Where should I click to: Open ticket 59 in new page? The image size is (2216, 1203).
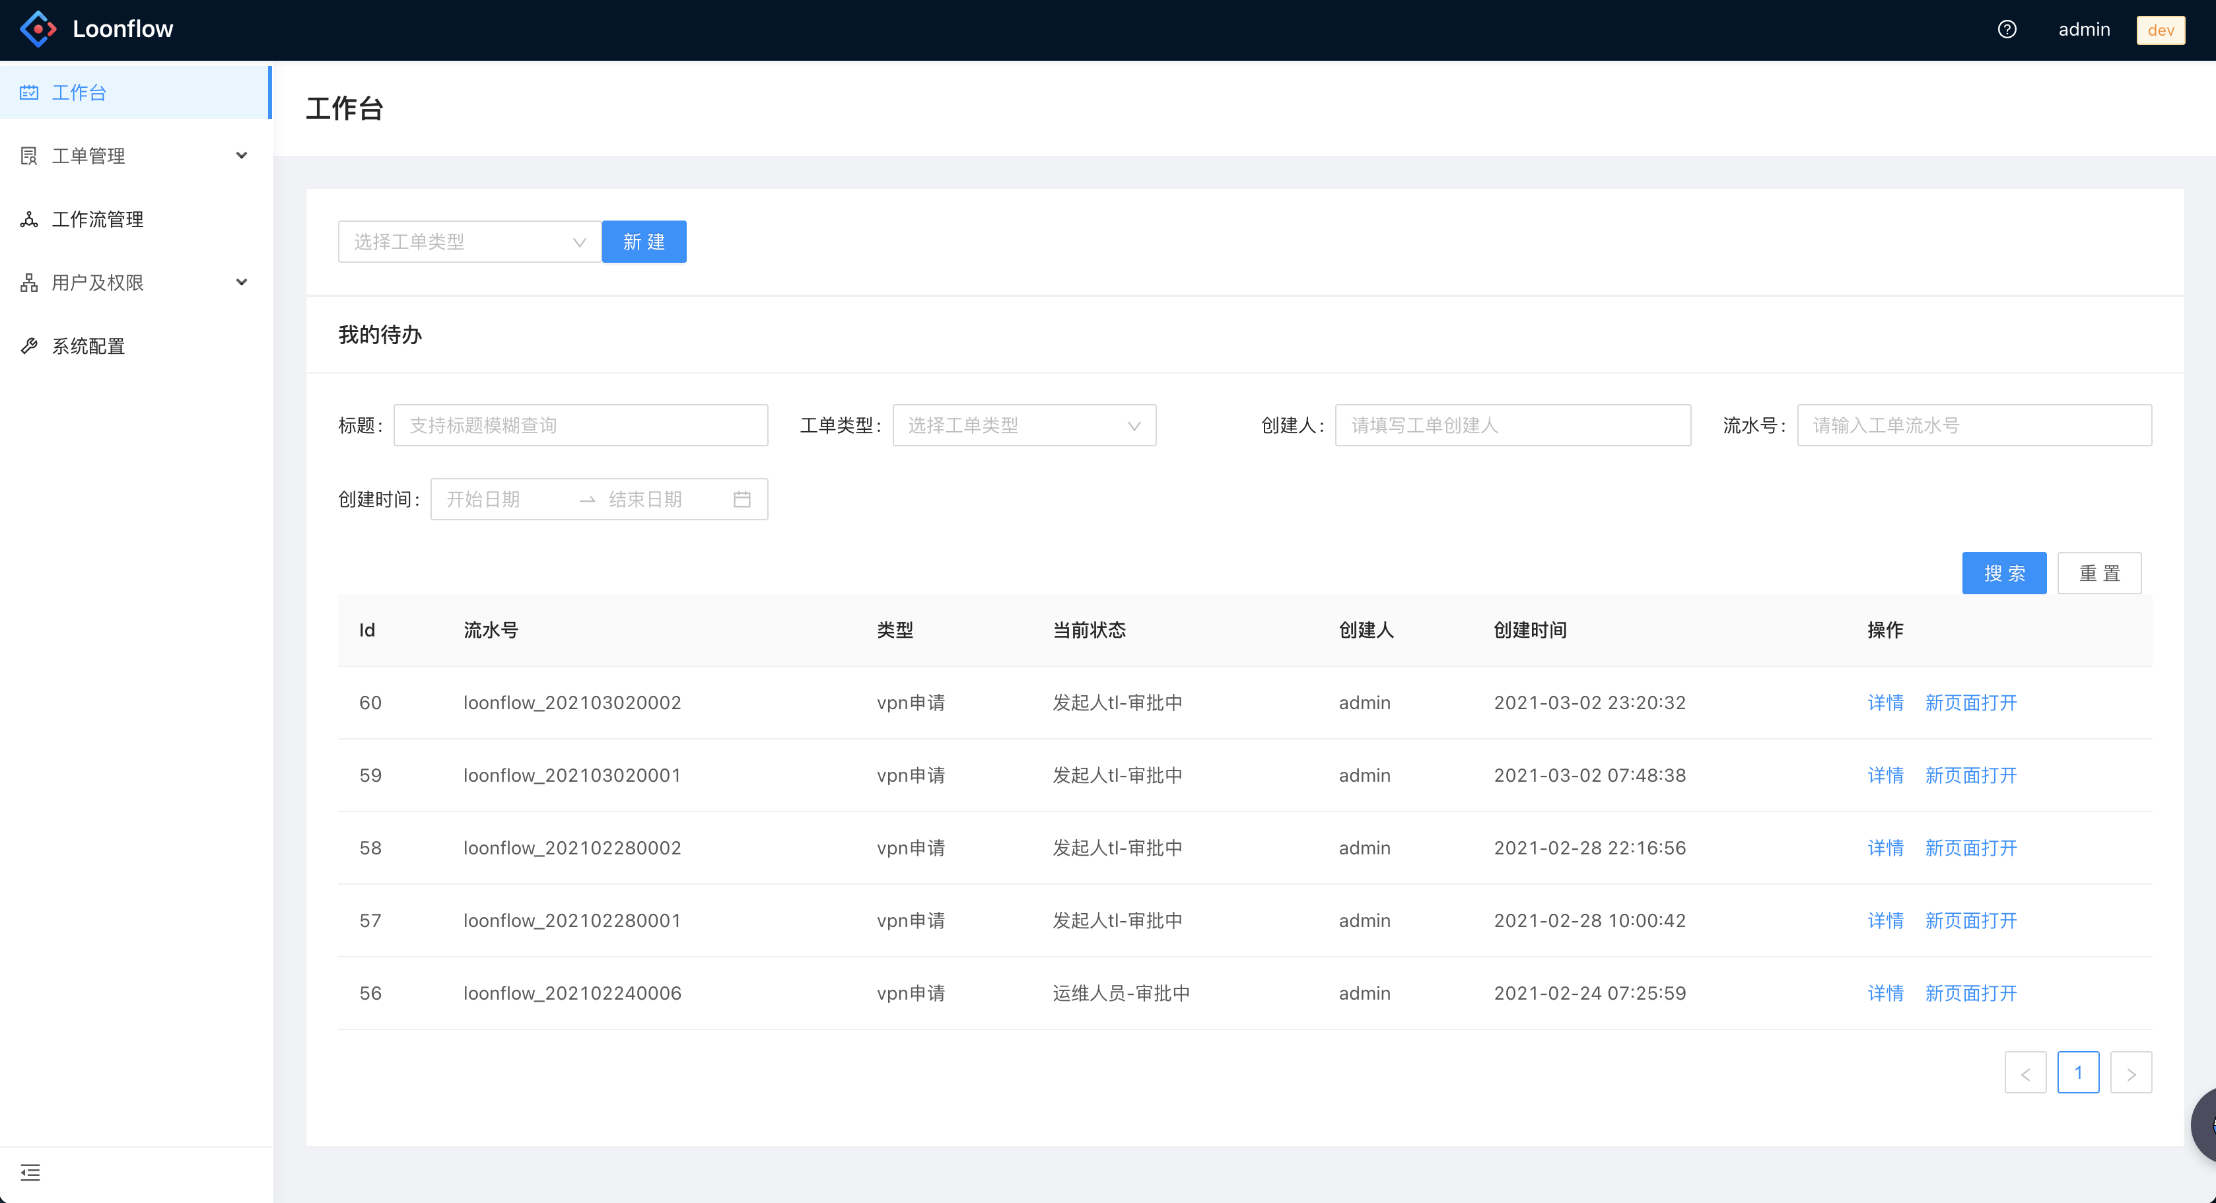(1971, 776)
